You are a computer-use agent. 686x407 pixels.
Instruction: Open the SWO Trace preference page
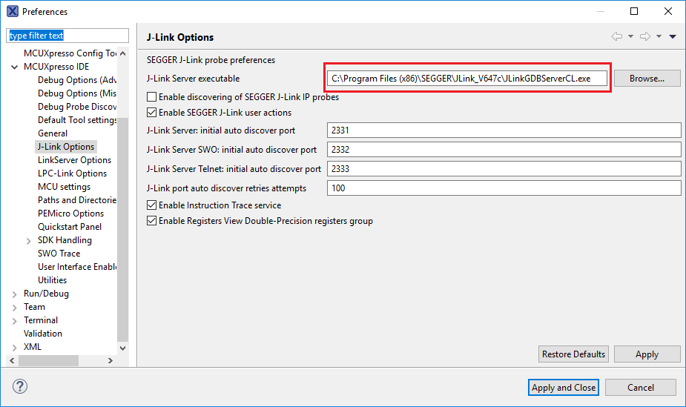(x=59, y=254)
